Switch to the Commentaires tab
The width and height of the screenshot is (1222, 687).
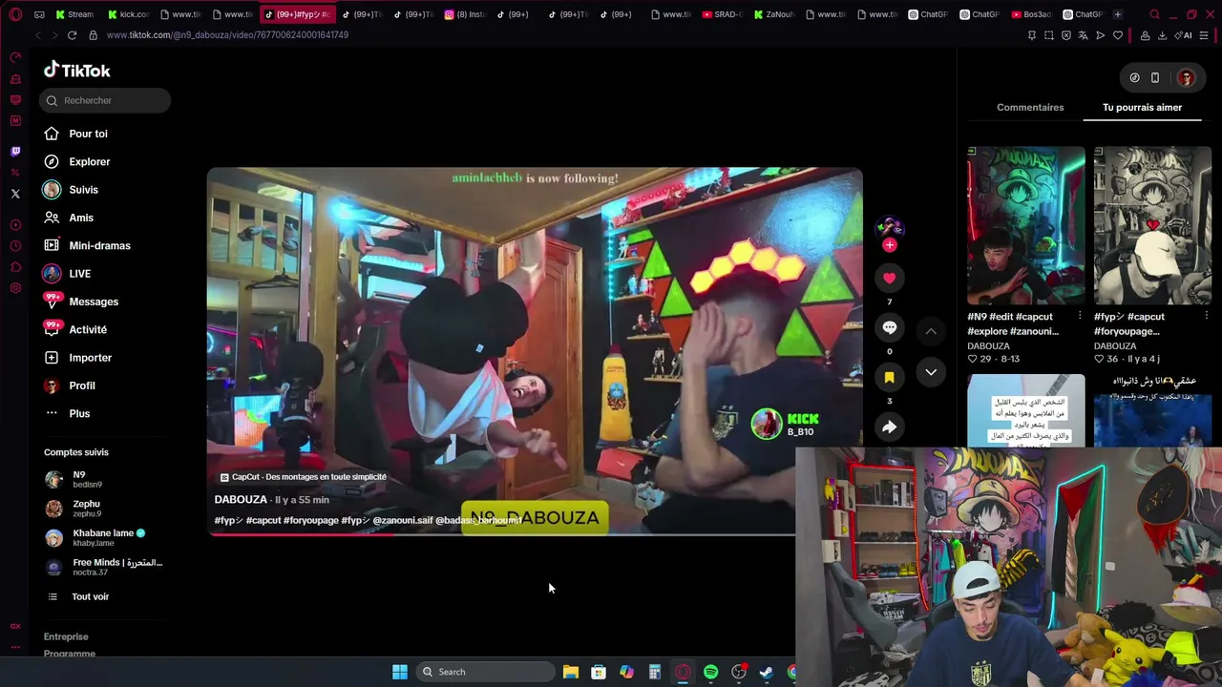(1030, 108)
